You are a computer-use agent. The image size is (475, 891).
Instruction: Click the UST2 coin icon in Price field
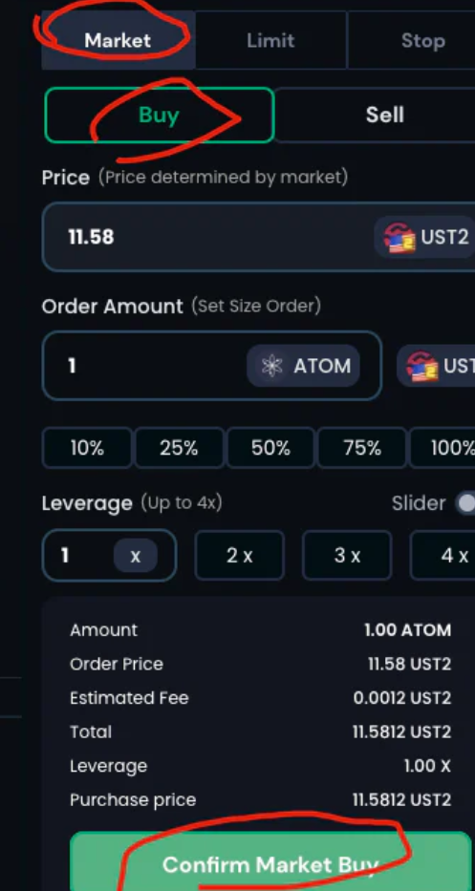point(399,238)
